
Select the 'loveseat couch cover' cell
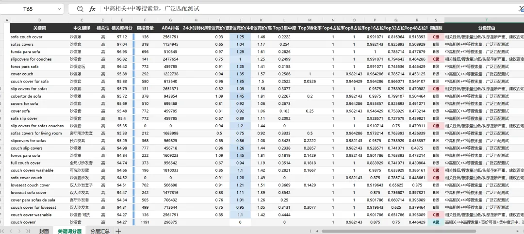pos(39,185)
